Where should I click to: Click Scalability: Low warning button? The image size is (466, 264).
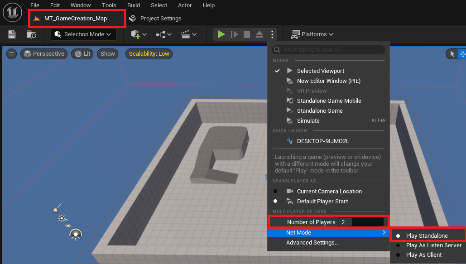149,54
